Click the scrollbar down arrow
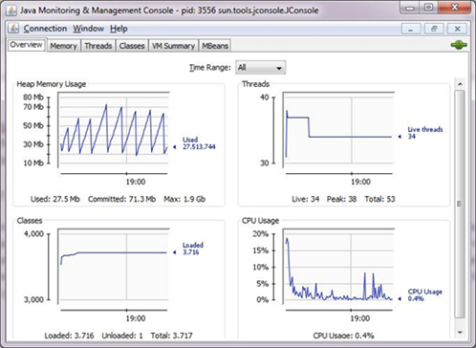The height and width of the screenshot is (348, 476). tap(460, 332)
